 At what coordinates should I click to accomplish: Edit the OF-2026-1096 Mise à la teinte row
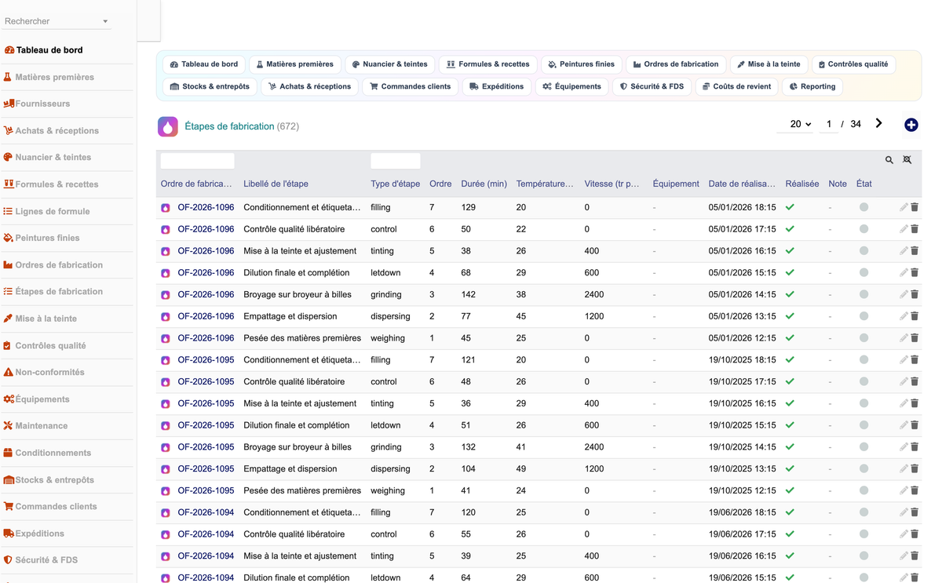point(904,251)
